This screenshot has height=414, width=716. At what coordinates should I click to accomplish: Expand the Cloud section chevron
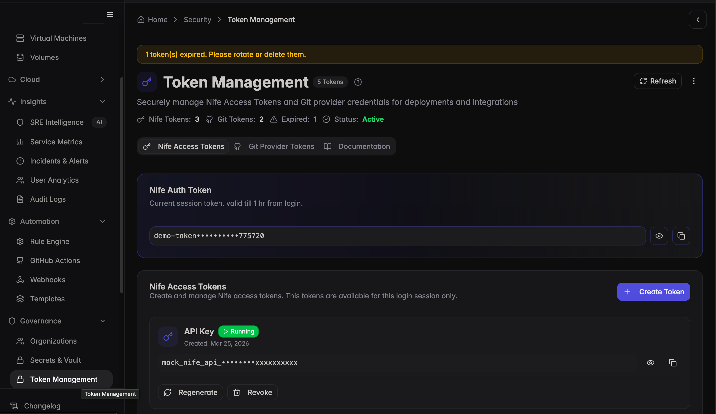[103, 79]
